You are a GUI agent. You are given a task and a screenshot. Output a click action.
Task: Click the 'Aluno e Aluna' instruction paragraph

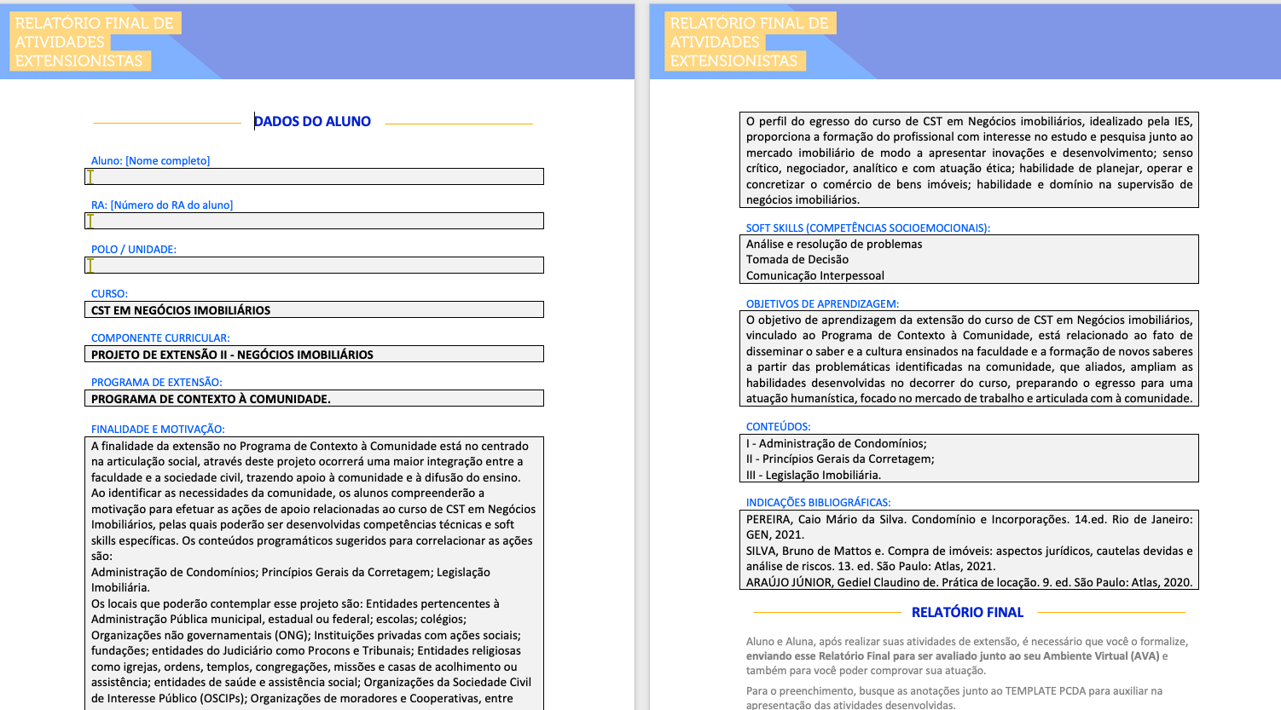coord(967,655)
